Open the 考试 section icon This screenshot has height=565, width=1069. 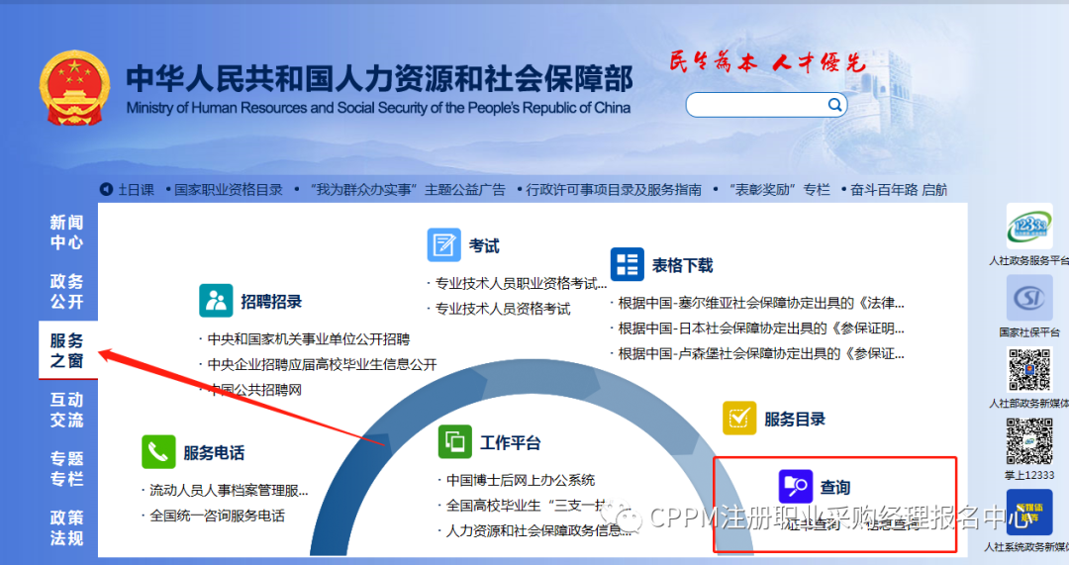point(443,244)
